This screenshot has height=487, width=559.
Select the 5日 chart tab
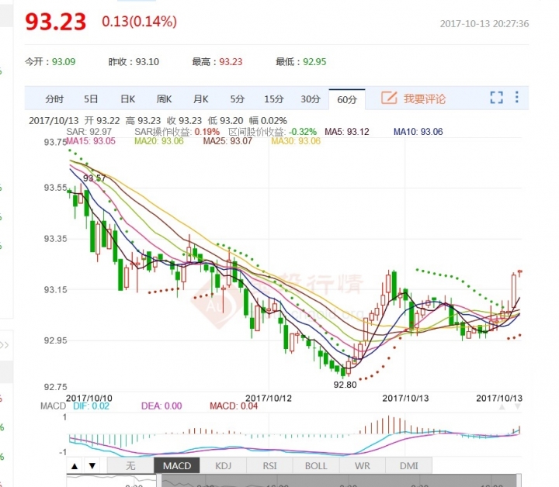point(92,99)
